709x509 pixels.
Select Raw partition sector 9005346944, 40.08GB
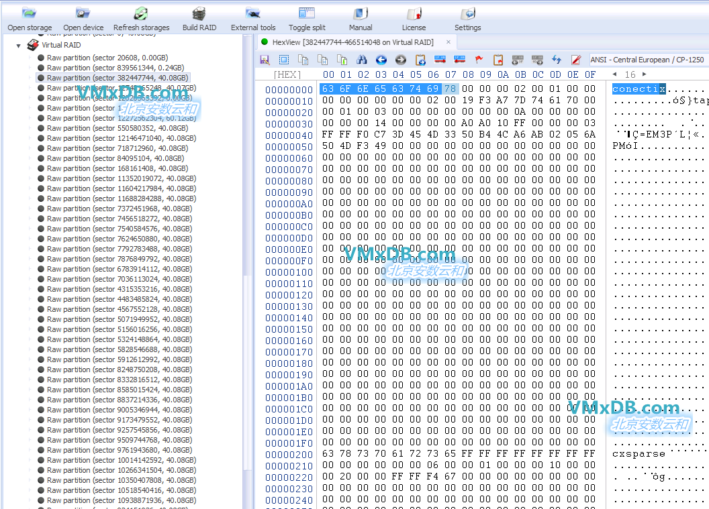[120, 410]
